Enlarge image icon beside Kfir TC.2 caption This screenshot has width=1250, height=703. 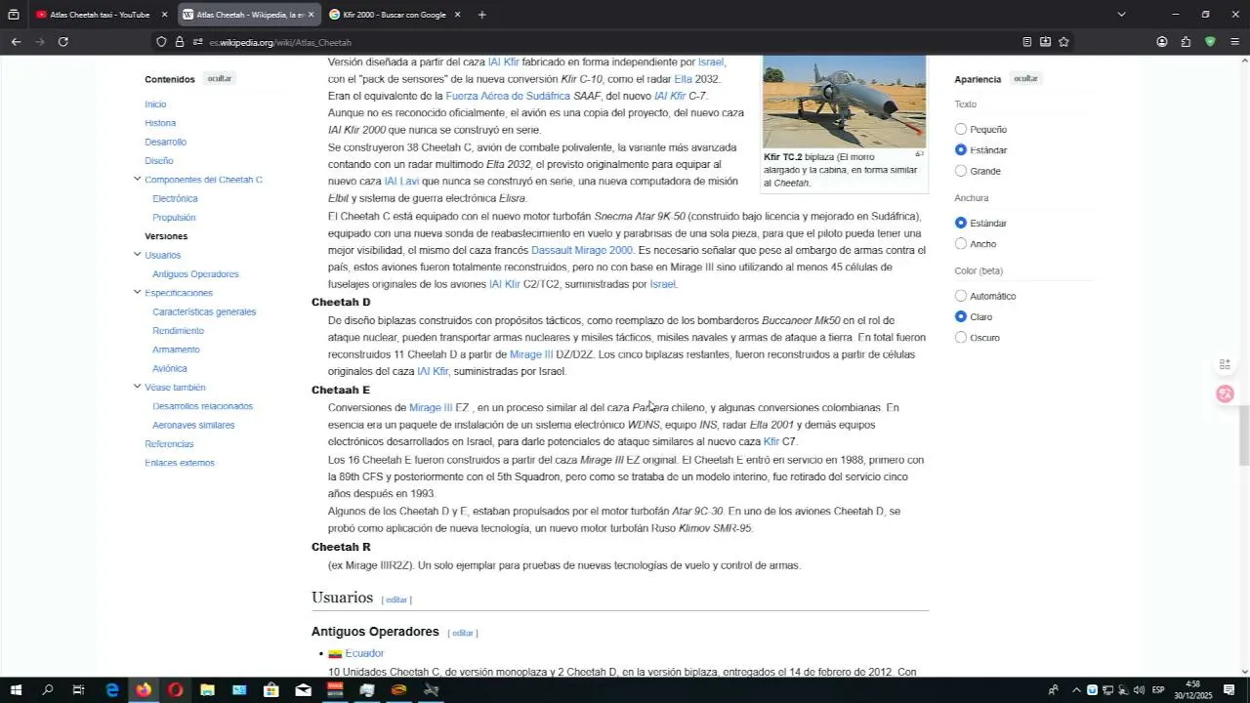tap(919, 154)
